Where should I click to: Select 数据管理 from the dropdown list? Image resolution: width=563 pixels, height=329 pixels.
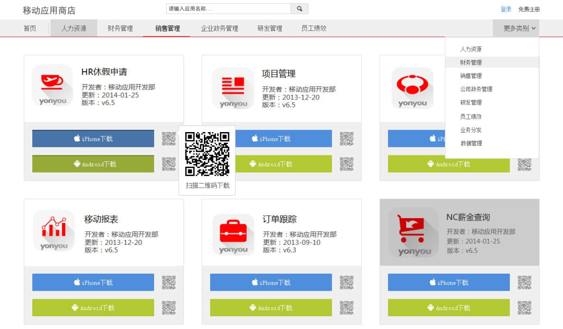click(x=471, y=143)
